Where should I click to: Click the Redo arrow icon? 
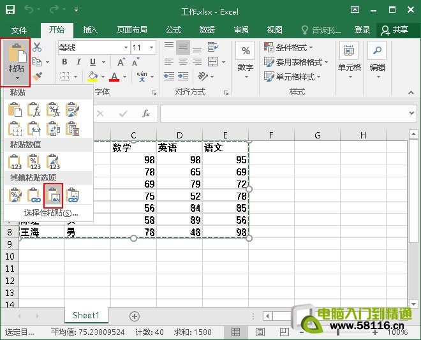point(54,10)
